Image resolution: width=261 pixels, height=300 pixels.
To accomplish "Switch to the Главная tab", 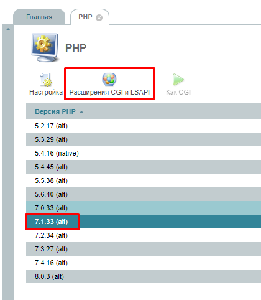I will [x=39, y=17].
